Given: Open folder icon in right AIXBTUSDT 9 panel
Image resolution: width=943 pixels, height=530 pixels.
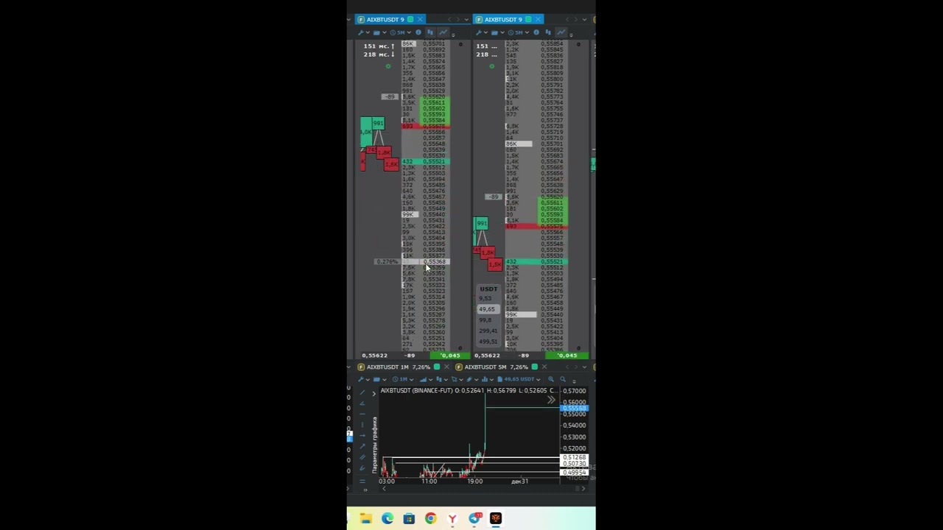Looking at the screenshot, I should coord(494,32).
